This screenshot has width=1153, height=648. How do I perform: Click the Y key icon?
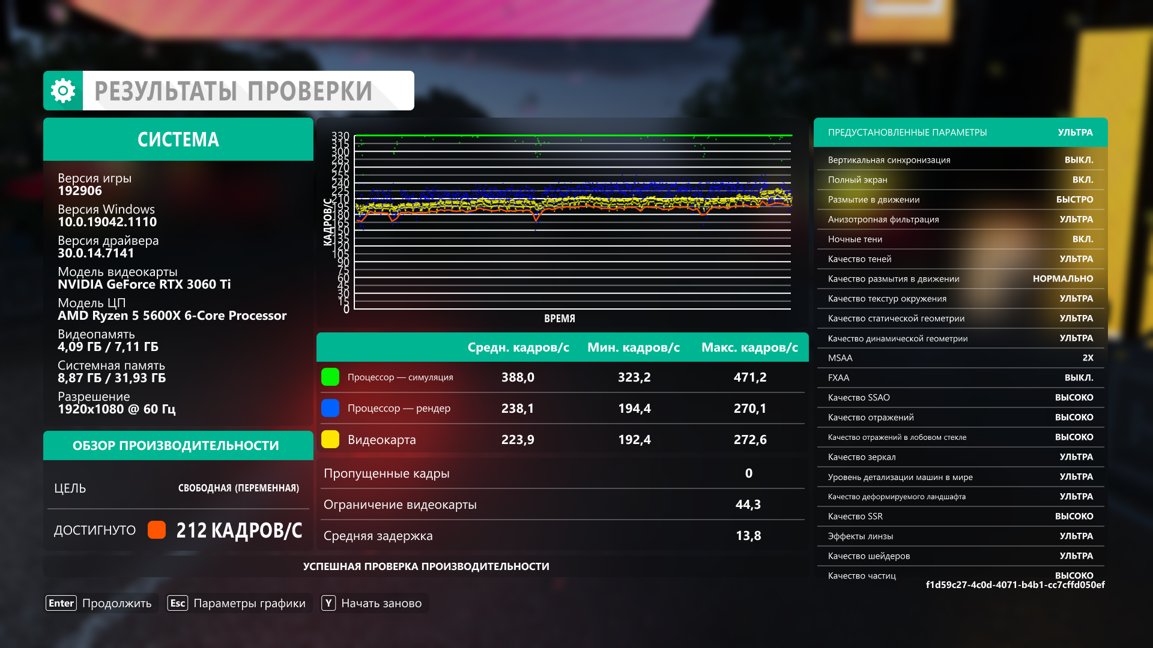pyautogui.click(x=328, y=603)
